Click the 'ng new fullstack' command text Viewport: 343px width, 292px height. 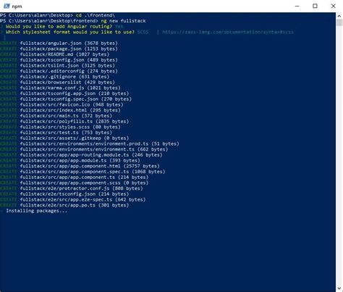pyautogui.click(x=123, y=21)
